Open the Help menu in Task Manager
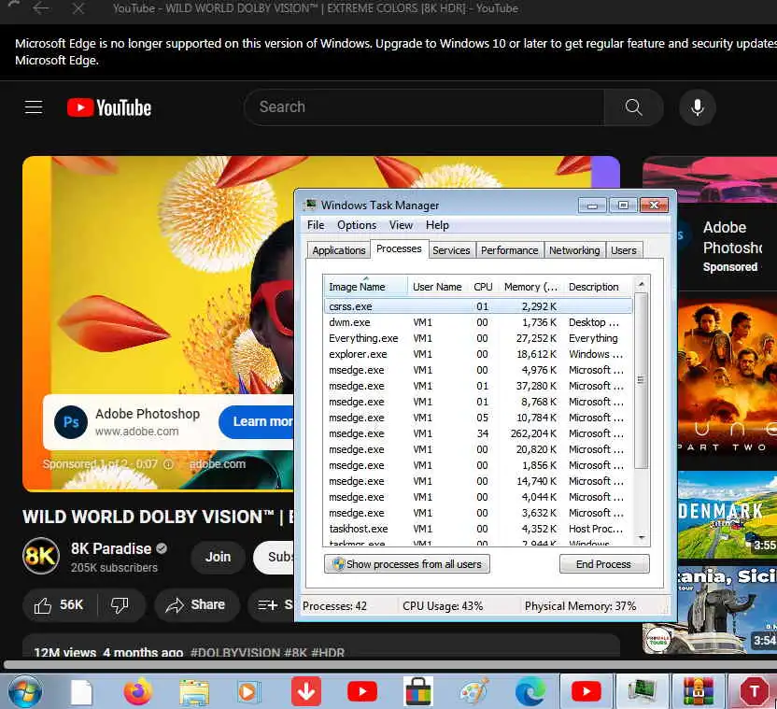 coord(437,225)
